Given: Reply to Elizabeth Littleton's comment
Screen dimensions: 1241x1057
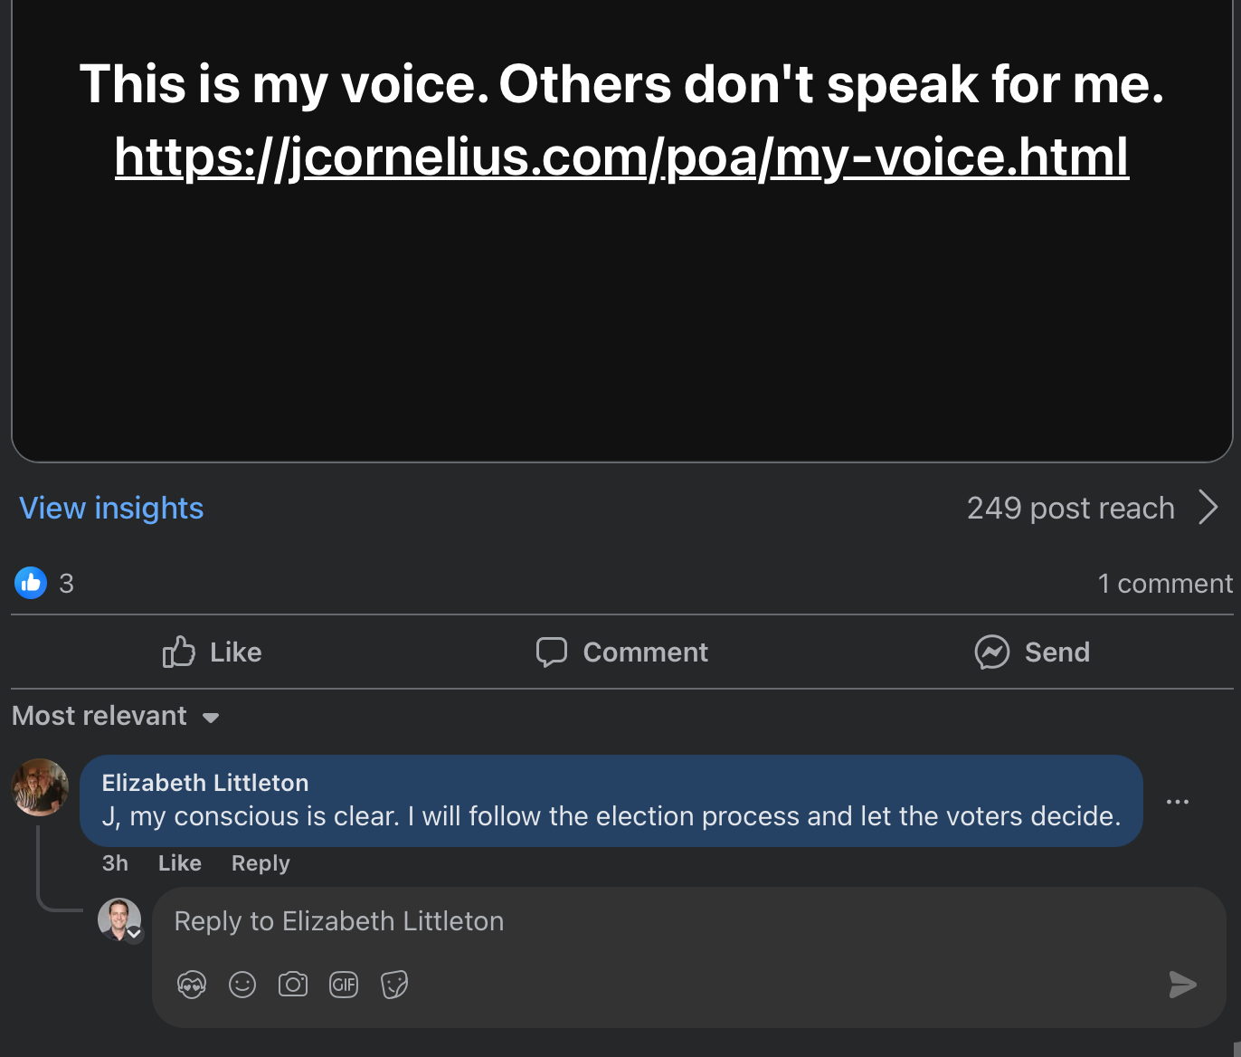Looking at the screenshot, I should tap(261, 863).
